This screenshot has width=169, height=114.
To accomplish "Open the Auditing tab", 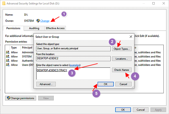I will [34, 28].
